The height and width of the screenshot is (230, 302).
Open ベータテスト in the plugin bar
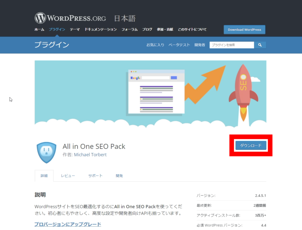tap(179, 45)
